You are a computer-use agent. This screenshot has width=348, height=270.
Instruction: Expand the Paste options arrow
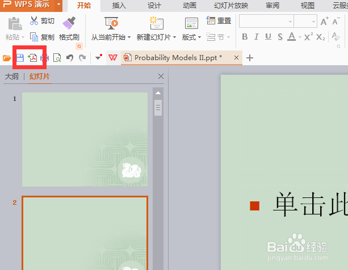tap(23, 37)
